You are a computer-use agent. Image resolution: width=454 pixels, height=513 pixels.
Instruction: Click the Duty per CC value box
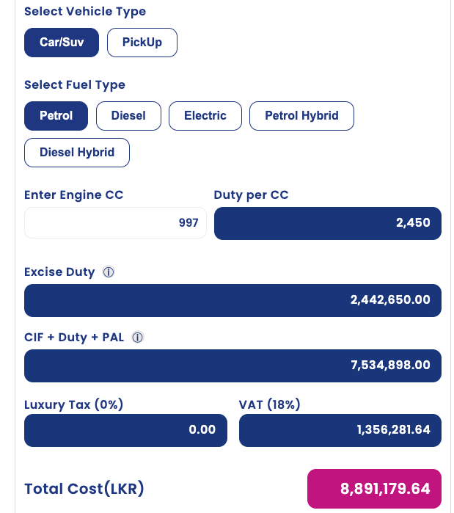coord(328,223)
